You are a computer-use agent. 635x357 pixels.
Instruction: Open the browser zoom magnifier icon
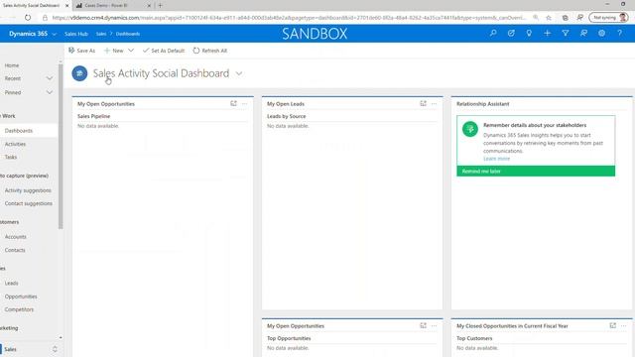536,18
